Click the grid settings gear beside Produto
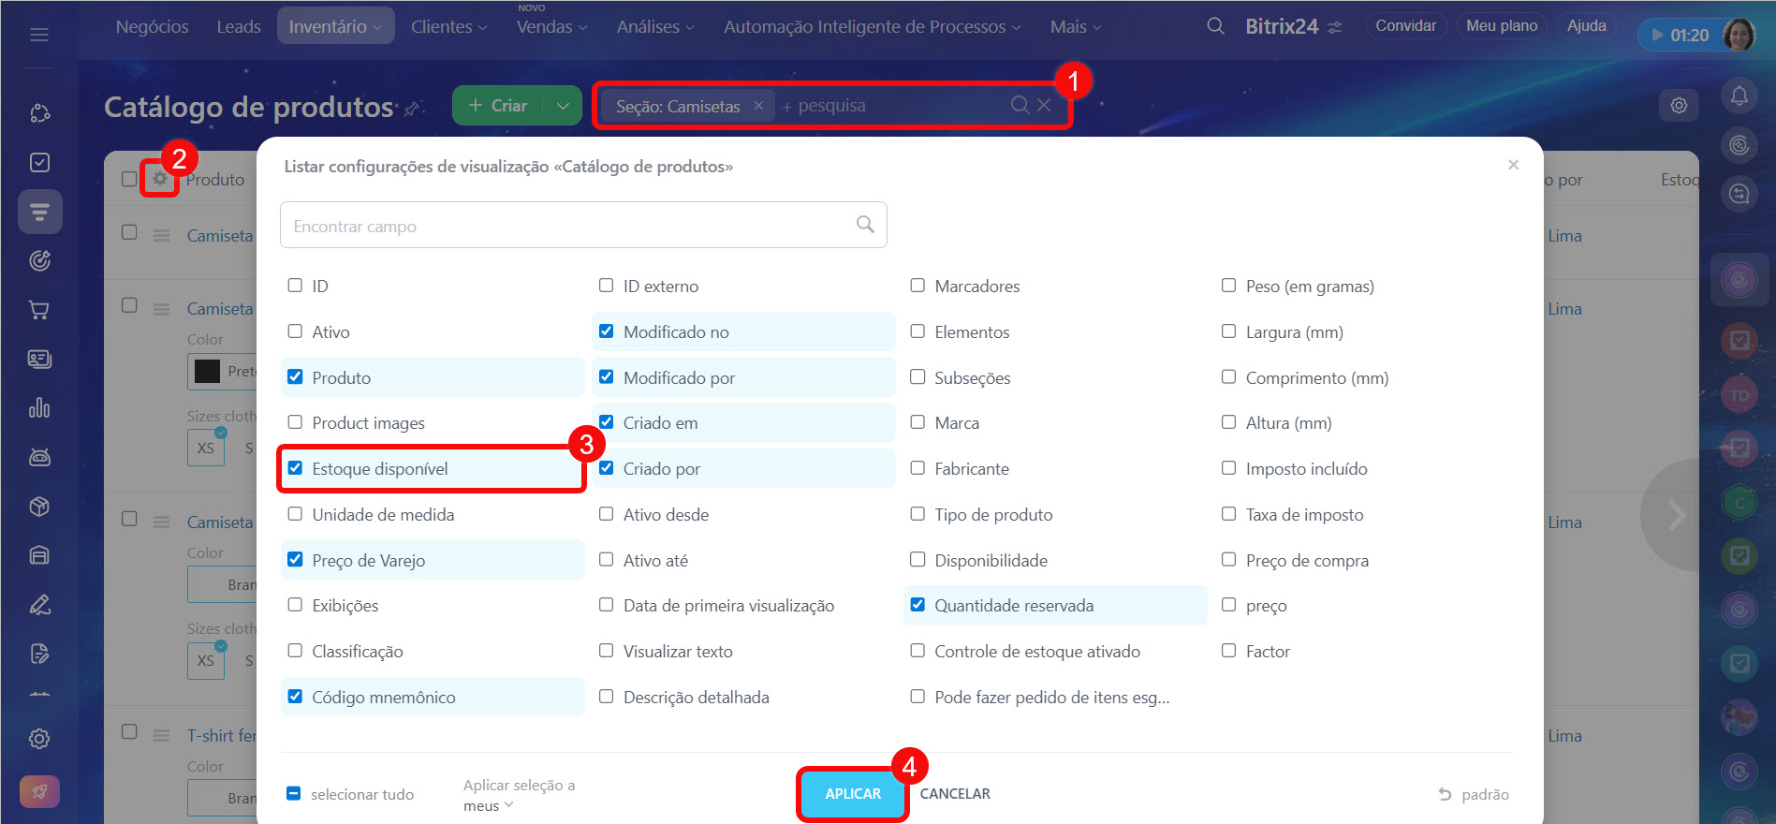This screenshot has height=824, width=1776. point(160,178)
